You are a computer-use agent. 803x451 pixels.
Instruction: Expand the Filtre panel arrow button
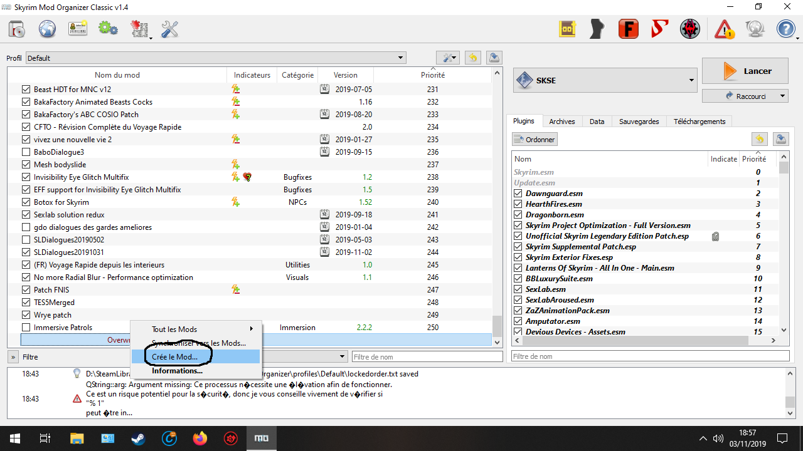[x=13, y=357]
